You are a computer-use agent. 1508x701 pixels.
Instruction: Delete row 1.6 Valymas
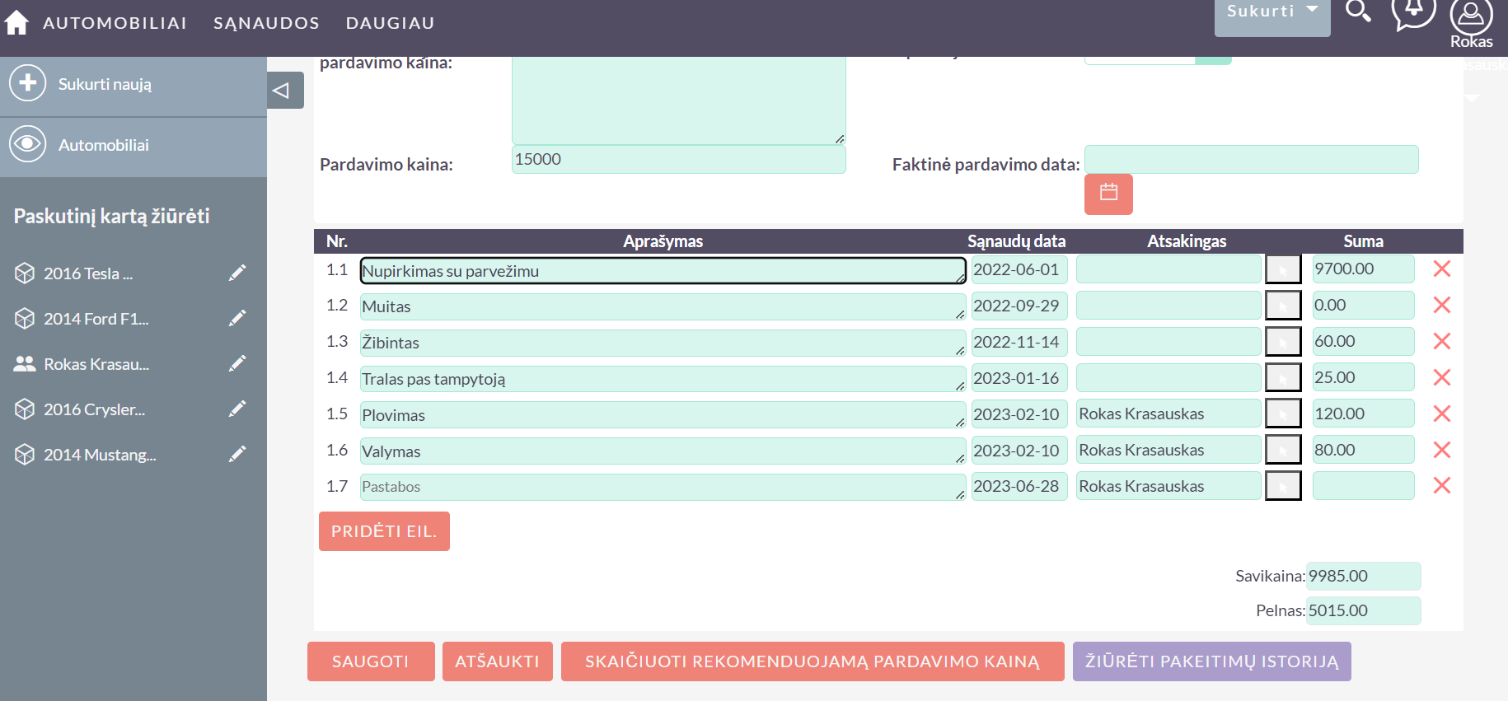[x=1442, y=450]
